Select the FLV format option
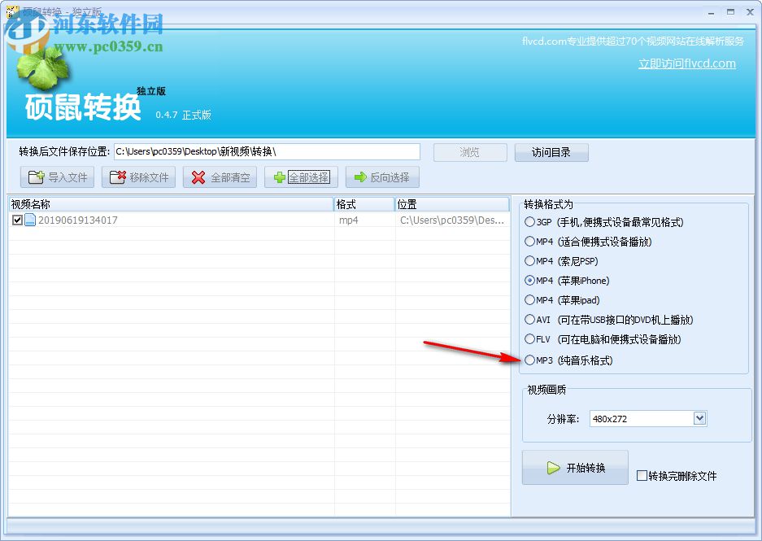Image resolution: width=762 pixels, height=541 pixels. [529, 340]
